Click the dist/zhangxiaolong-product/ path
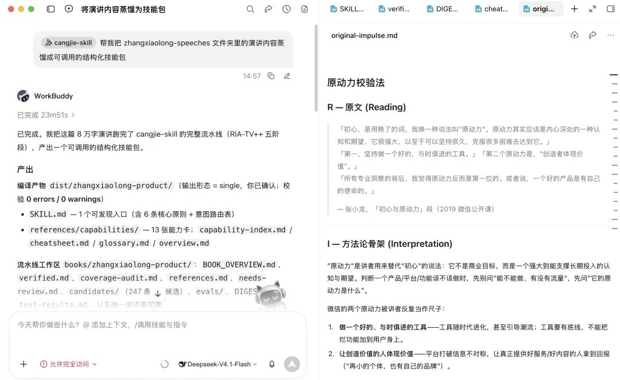 111,185
